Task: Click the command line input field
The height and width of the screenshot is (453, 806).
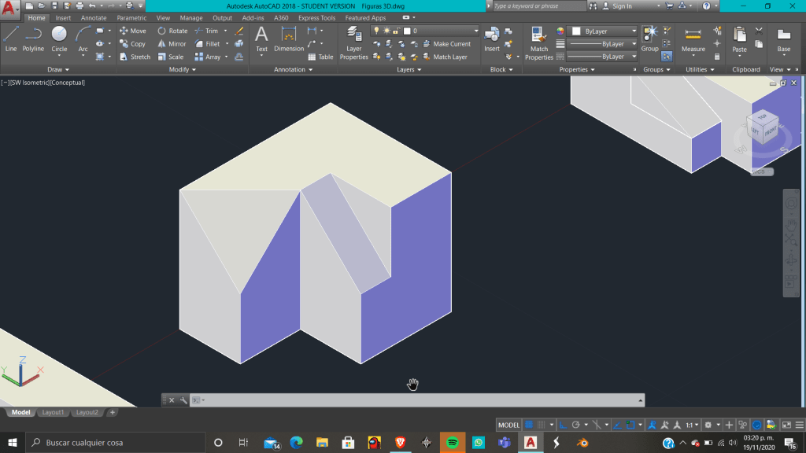Action: [x=417, y=400]
